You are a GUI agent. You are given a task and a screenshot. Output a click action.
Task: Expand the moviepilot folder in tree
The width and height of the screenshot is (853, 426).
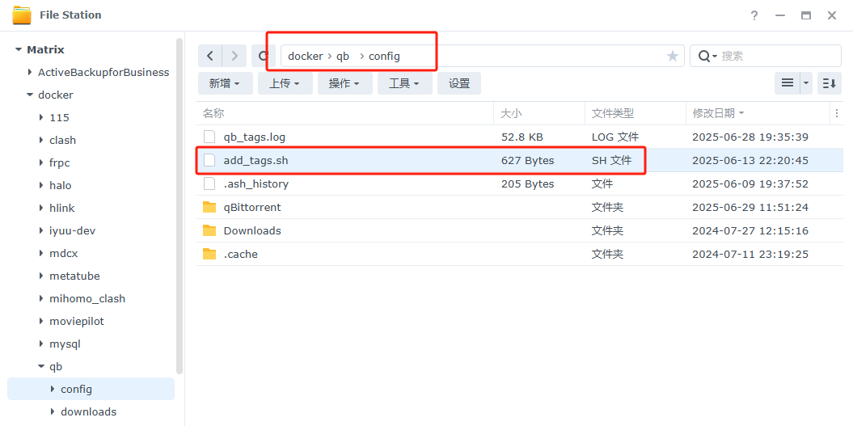pyautogui.click(x=41, y=321)
